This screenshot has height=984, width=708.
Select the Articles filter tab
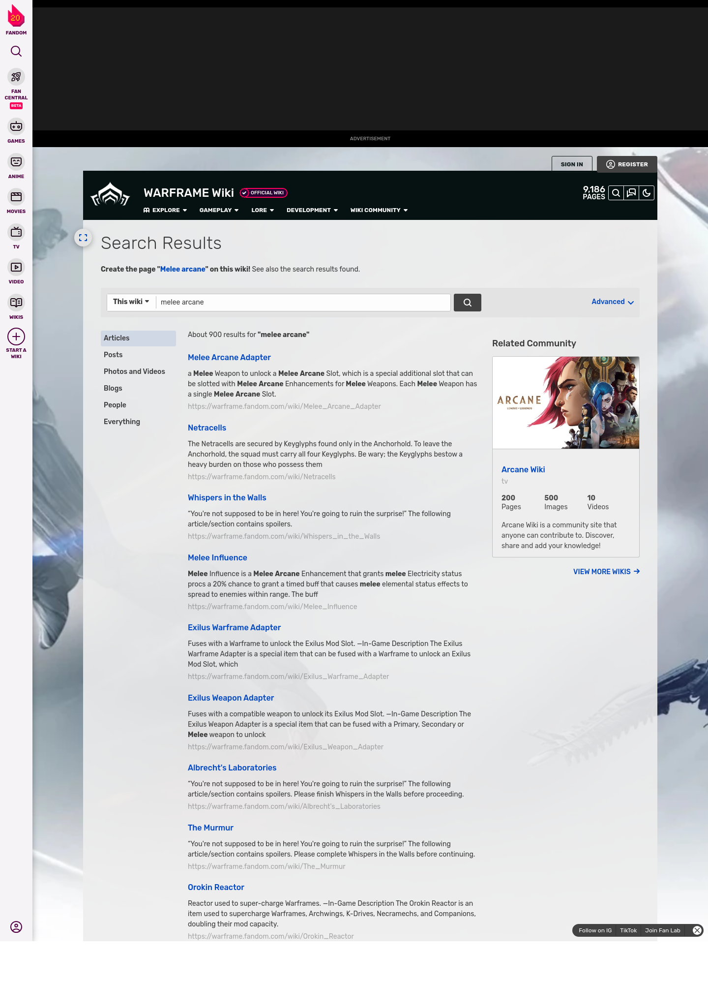point(138,338)
